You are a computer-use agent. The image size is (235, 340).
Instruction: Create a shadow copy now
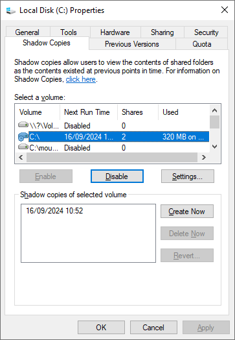[x=187, y=211]
